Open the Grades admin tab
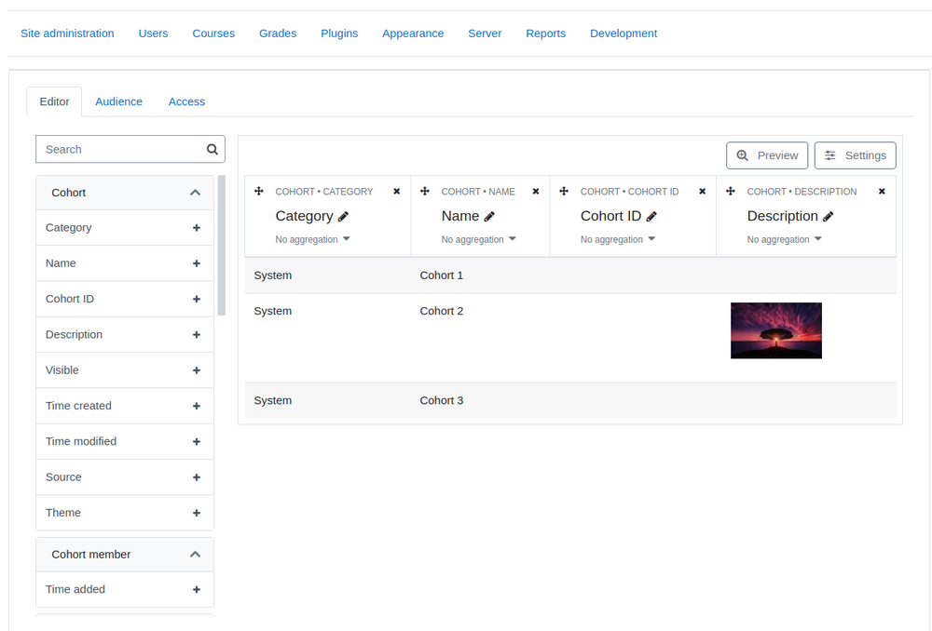The height and width of the screenshot is (631, 932). [278, 34]
